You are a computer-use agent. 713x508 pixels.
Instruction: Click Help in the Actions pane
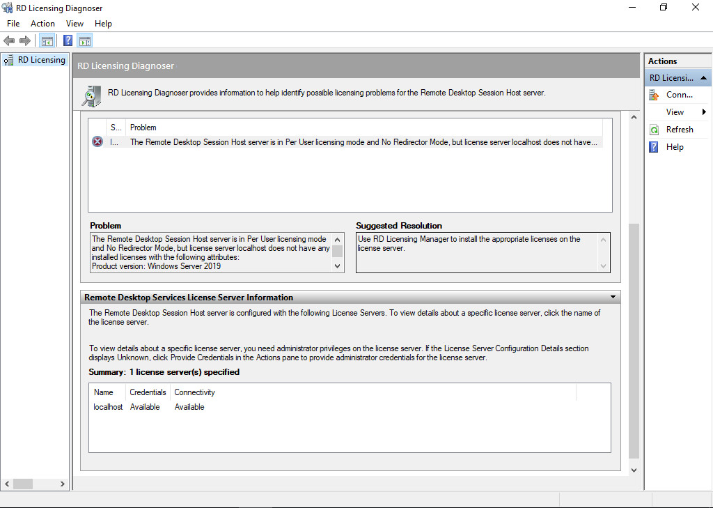click(675, 147)
